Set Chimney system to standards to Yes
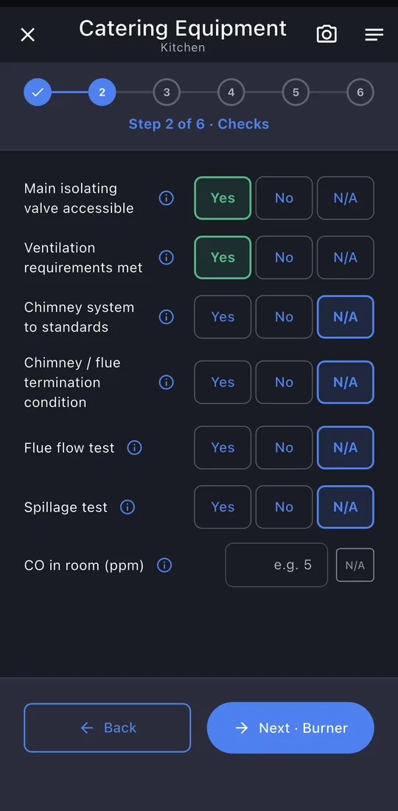398x811 pixels. (x=223, y=316)
